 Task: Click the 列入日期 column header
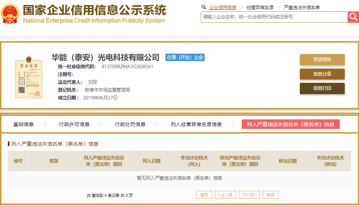(152, 161)
